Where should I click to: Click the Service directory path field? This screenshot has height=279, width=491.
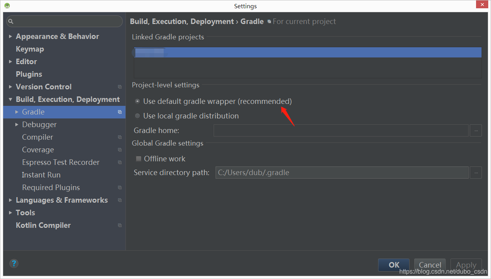coord(342,172)
